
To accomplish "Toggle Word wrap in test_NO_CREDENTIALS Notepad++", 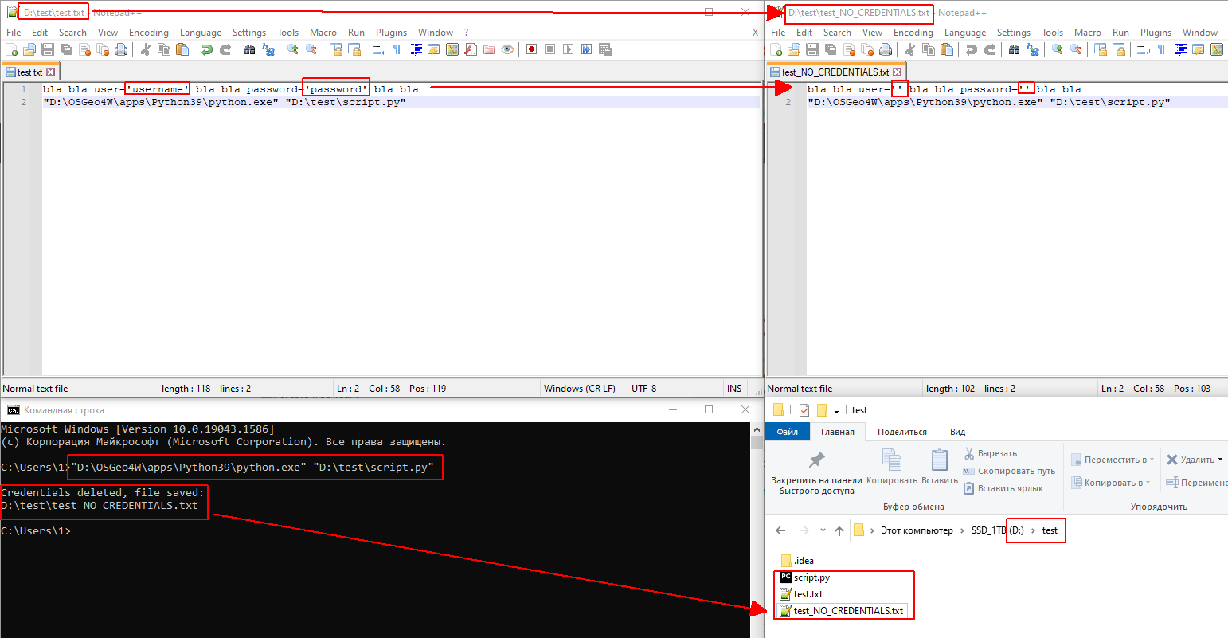I will [x=1143, y=49].
